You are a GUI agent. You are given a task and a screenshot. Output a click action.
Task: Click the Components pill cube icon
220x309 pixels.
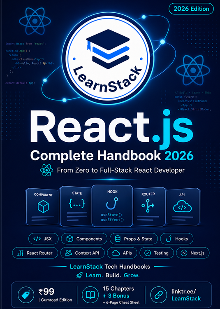(x=70, y=239)
